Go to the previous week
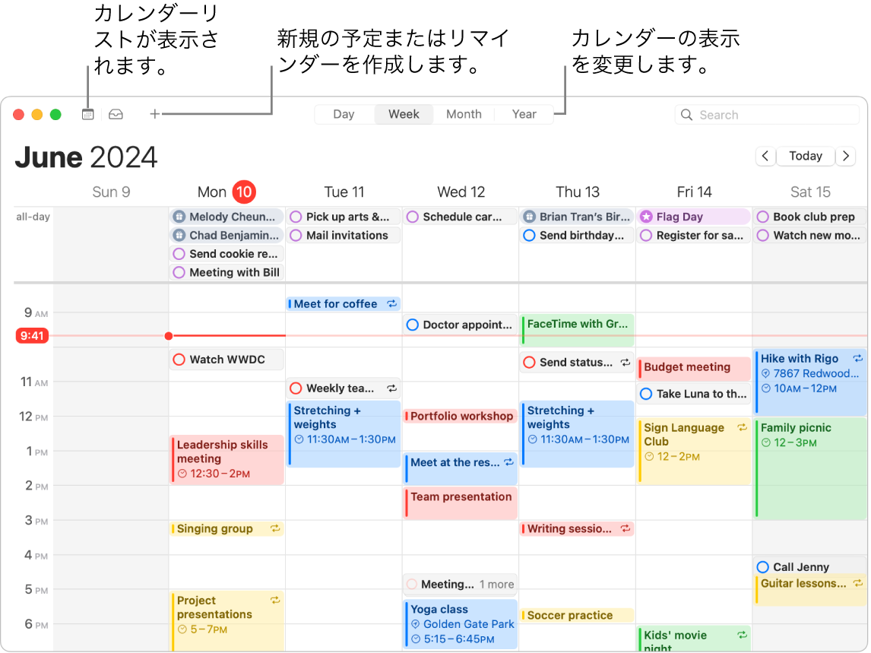This screenshot has width=871, height=653. click(x=765, y=156)
